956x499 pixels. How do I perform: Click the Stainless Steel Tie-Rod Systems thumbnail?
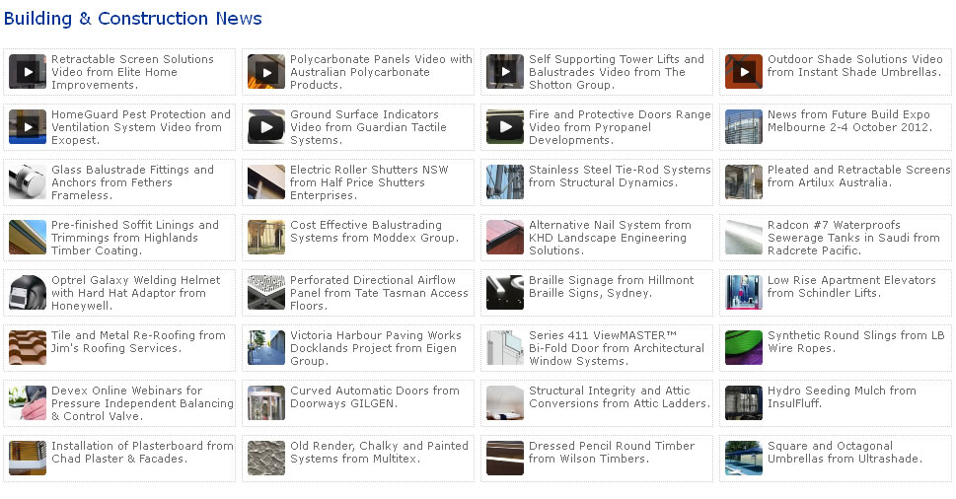[x=505, y=182]
